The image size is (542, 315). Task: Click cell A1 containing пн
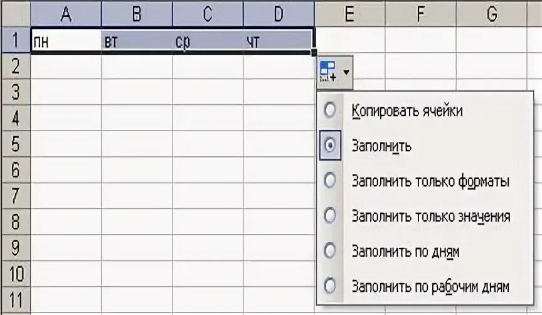click(x=66, y=41)
